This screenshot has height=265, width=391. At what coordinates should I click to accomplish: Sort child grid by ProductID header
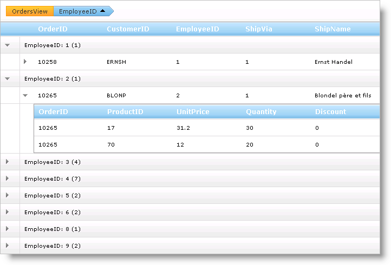[125, 112]
